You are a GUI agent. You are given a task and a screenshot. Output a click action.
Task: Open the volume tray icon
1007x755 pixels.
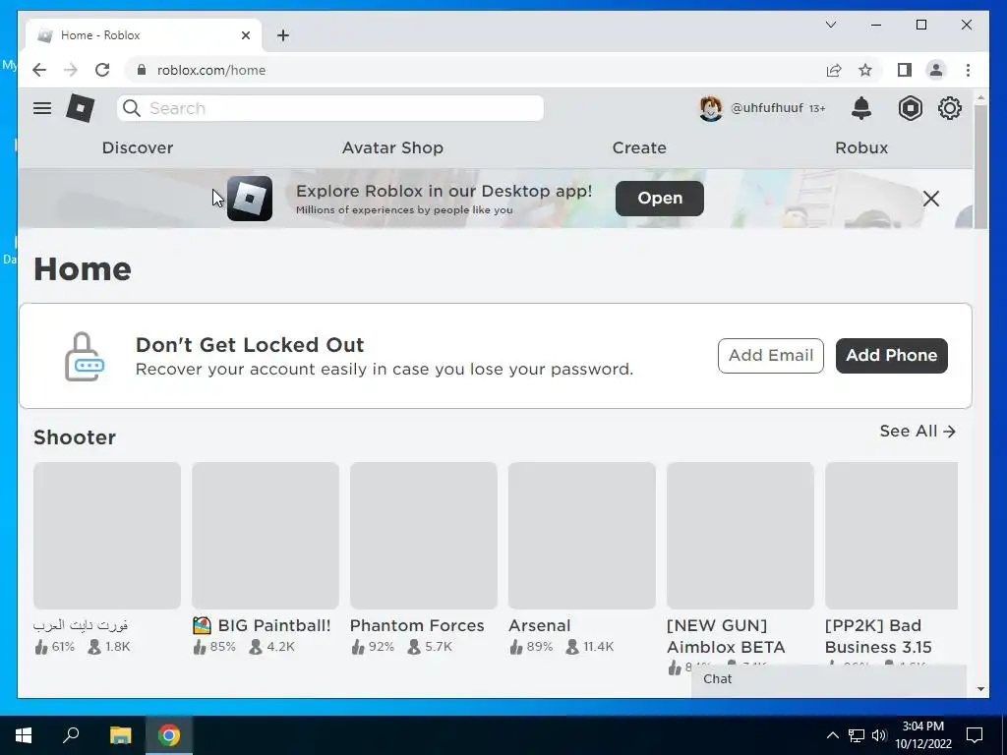click(x=879, y=735)
